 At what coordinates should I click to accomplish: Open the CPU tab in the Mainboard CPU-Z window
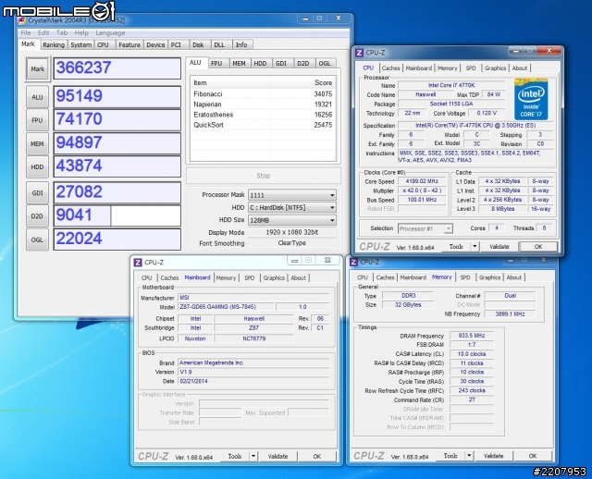146,277
